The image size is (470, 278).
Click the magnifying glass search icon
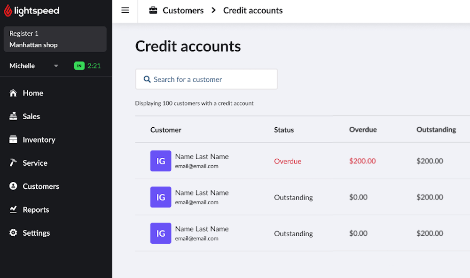(147, 79)
